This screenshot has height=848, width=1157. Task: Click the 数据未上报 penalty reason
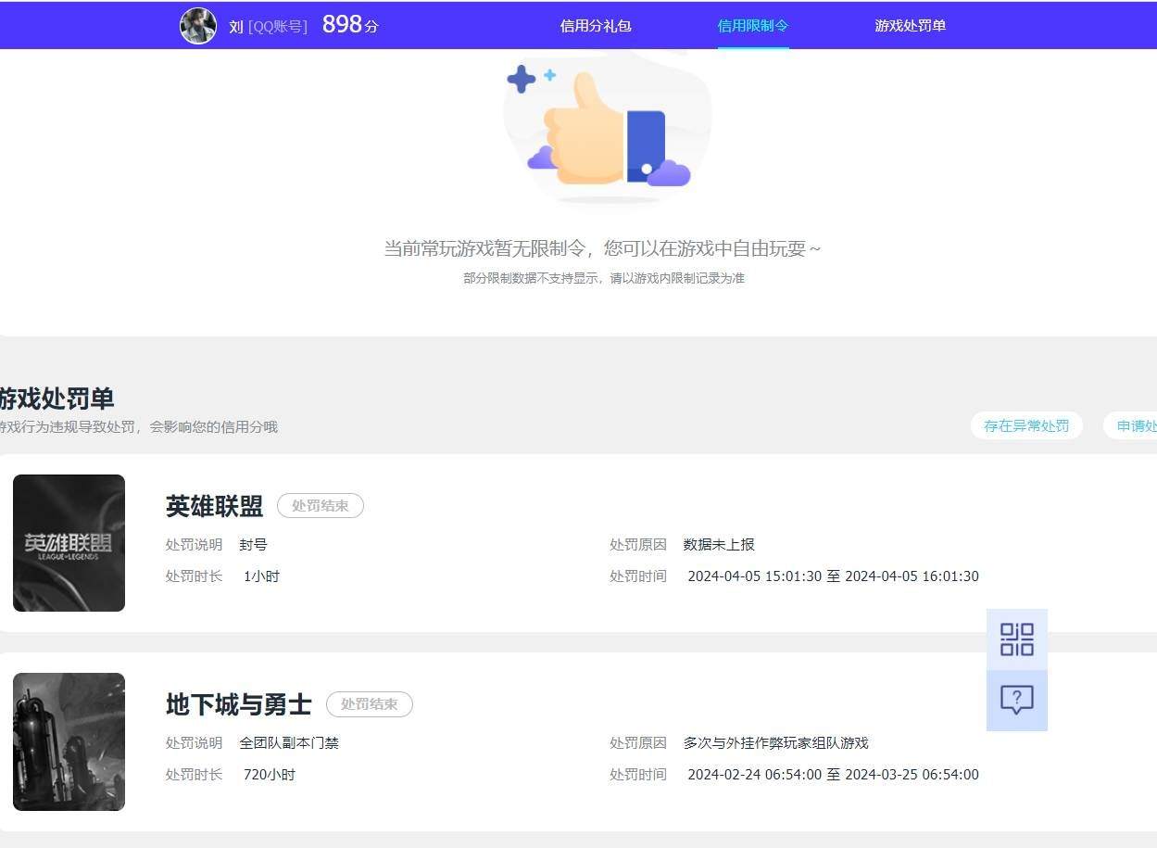click(x=719, y=545)
